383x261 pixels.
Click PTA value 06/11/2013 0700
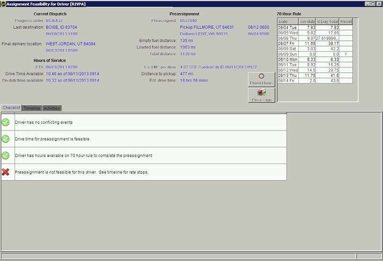[x=62, y=67]
